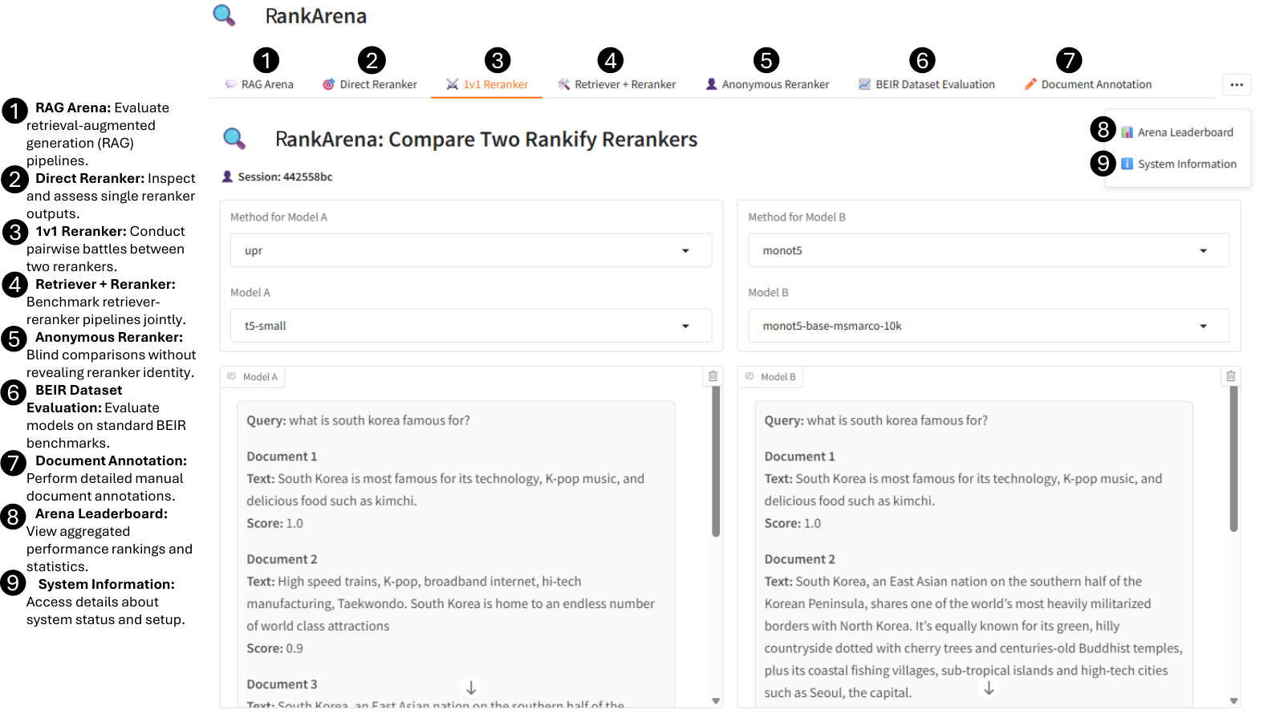
Task: Clear Model B output with the trash icon
Action: (x=1230, y=376)
